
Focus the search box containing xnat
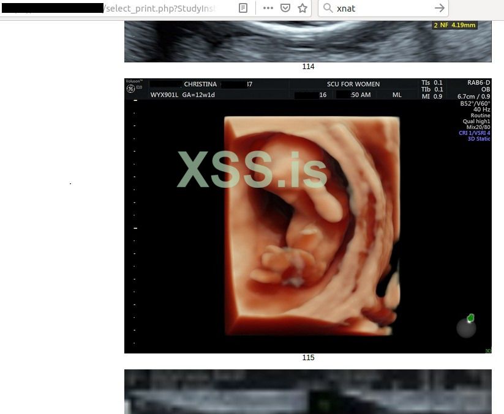tap(384, 8)
